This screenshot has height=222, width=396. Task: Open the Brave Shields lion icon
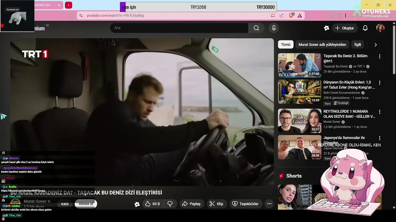[x=291, y=15]
